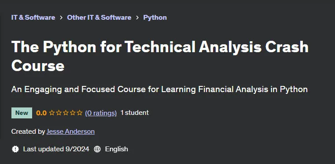Click the 0.0 rating score
Image resolution: width=335 pixels, height=164 pixels.
[x=41, y=113]
